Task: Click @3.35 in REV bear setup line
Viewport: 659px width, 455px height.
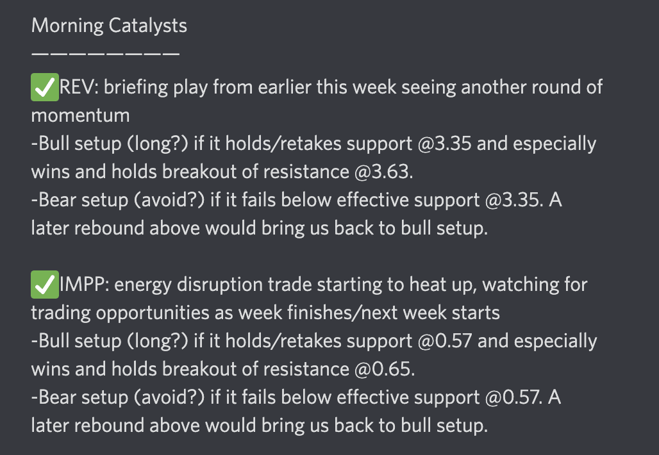Action: click(516, 200)
